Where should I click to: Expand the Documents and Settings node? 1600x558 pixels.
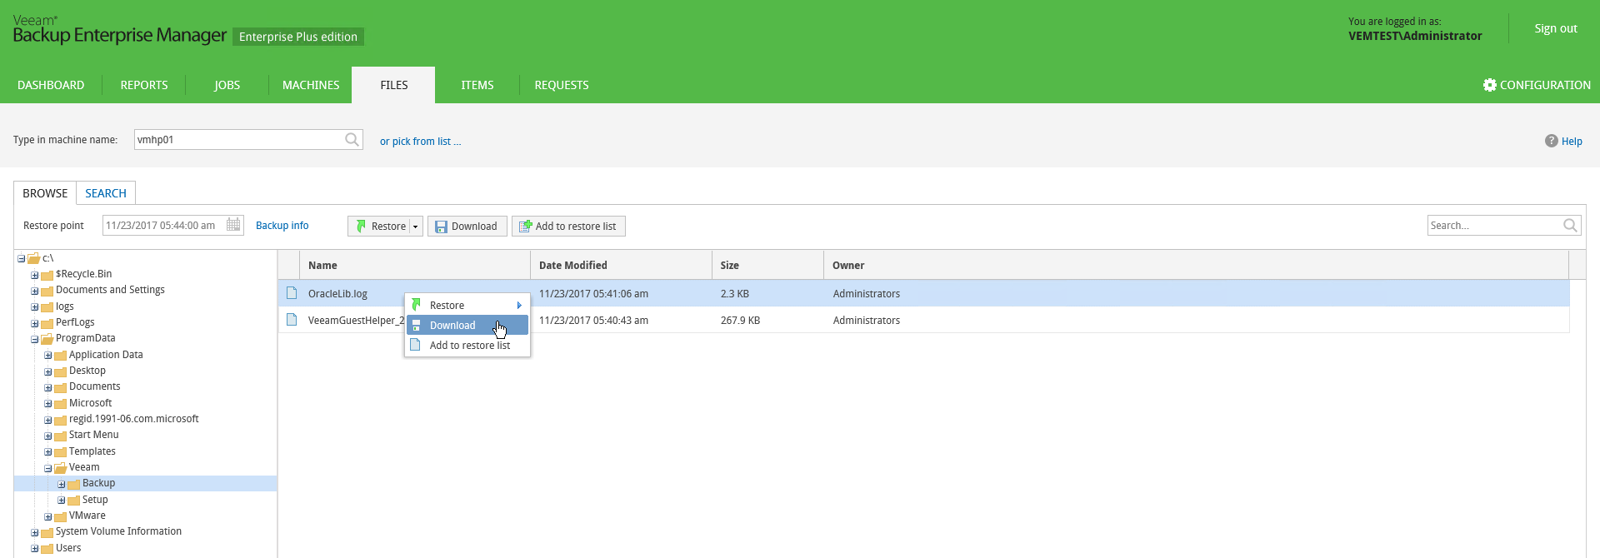pyautogui.click(x=34, y=291)
